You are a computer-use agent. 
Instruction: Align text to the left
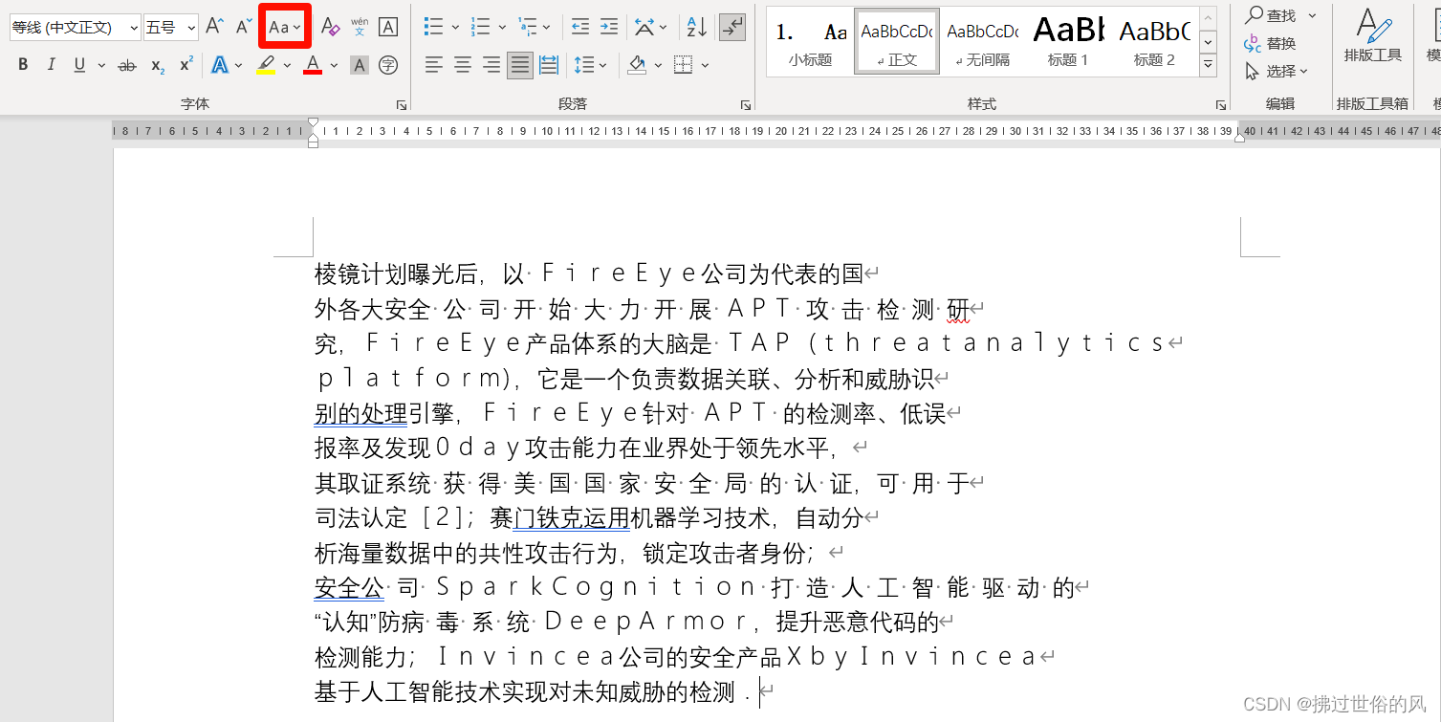434,65
